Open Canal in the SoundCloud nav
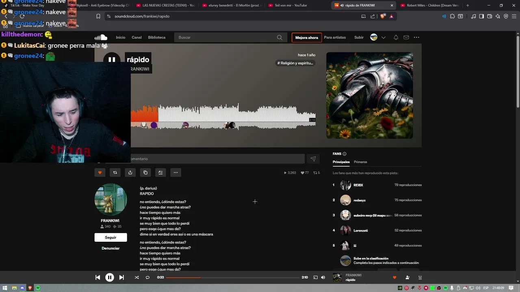 point(136,37)
